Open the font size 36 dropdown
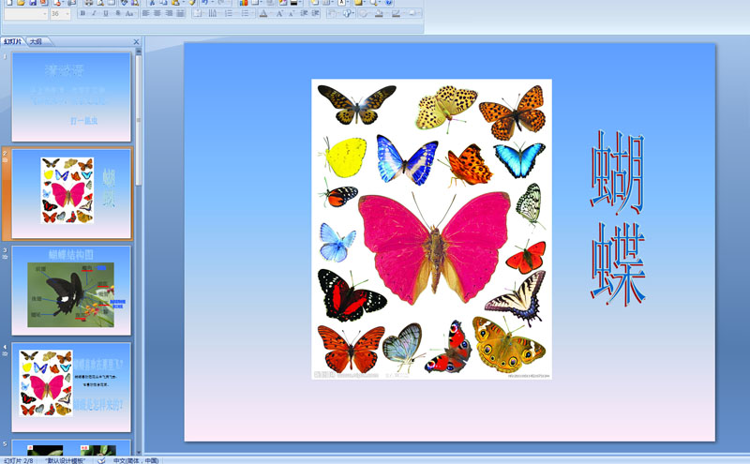 click(x=68, y=14)
